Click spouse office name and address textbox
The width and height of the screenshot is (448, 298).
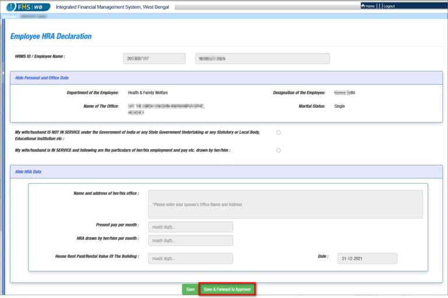tap(285, 204)
